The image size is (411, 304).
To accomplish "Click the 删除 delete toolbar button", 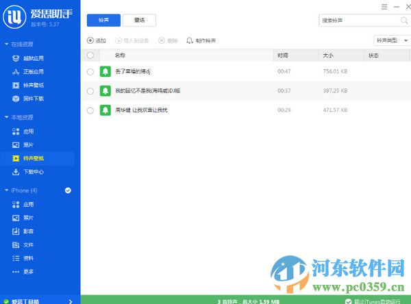I will pos(168,40).
